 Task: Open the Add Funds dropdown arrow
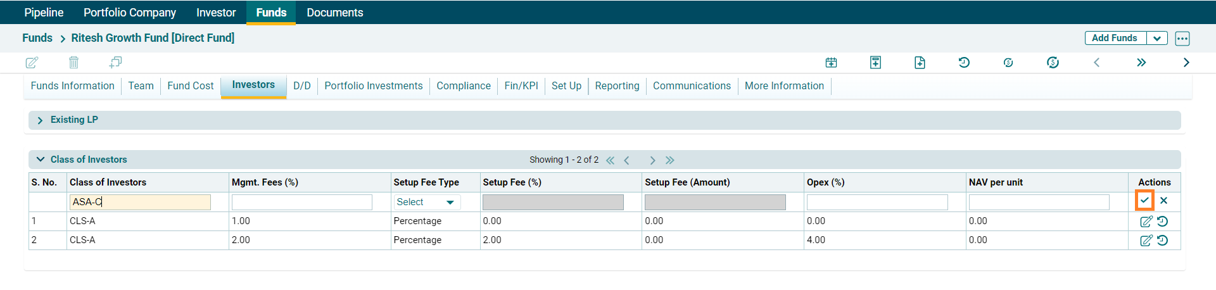[x=1157, y=38]
